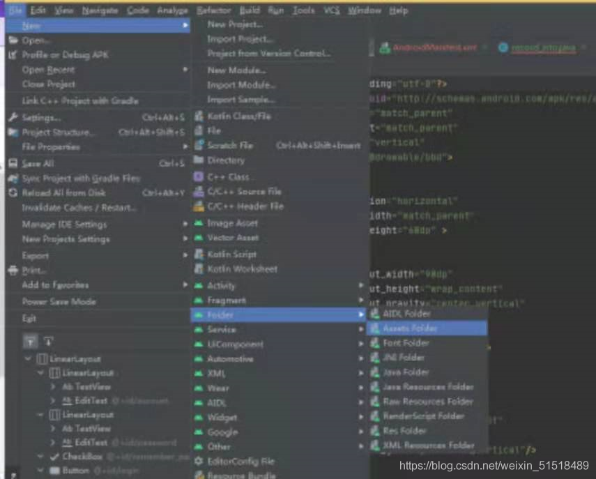Viewport: 596px width, 479px height.
Task: Open the Service submenu
Action: pyautogui.click(x=279, y=329)
